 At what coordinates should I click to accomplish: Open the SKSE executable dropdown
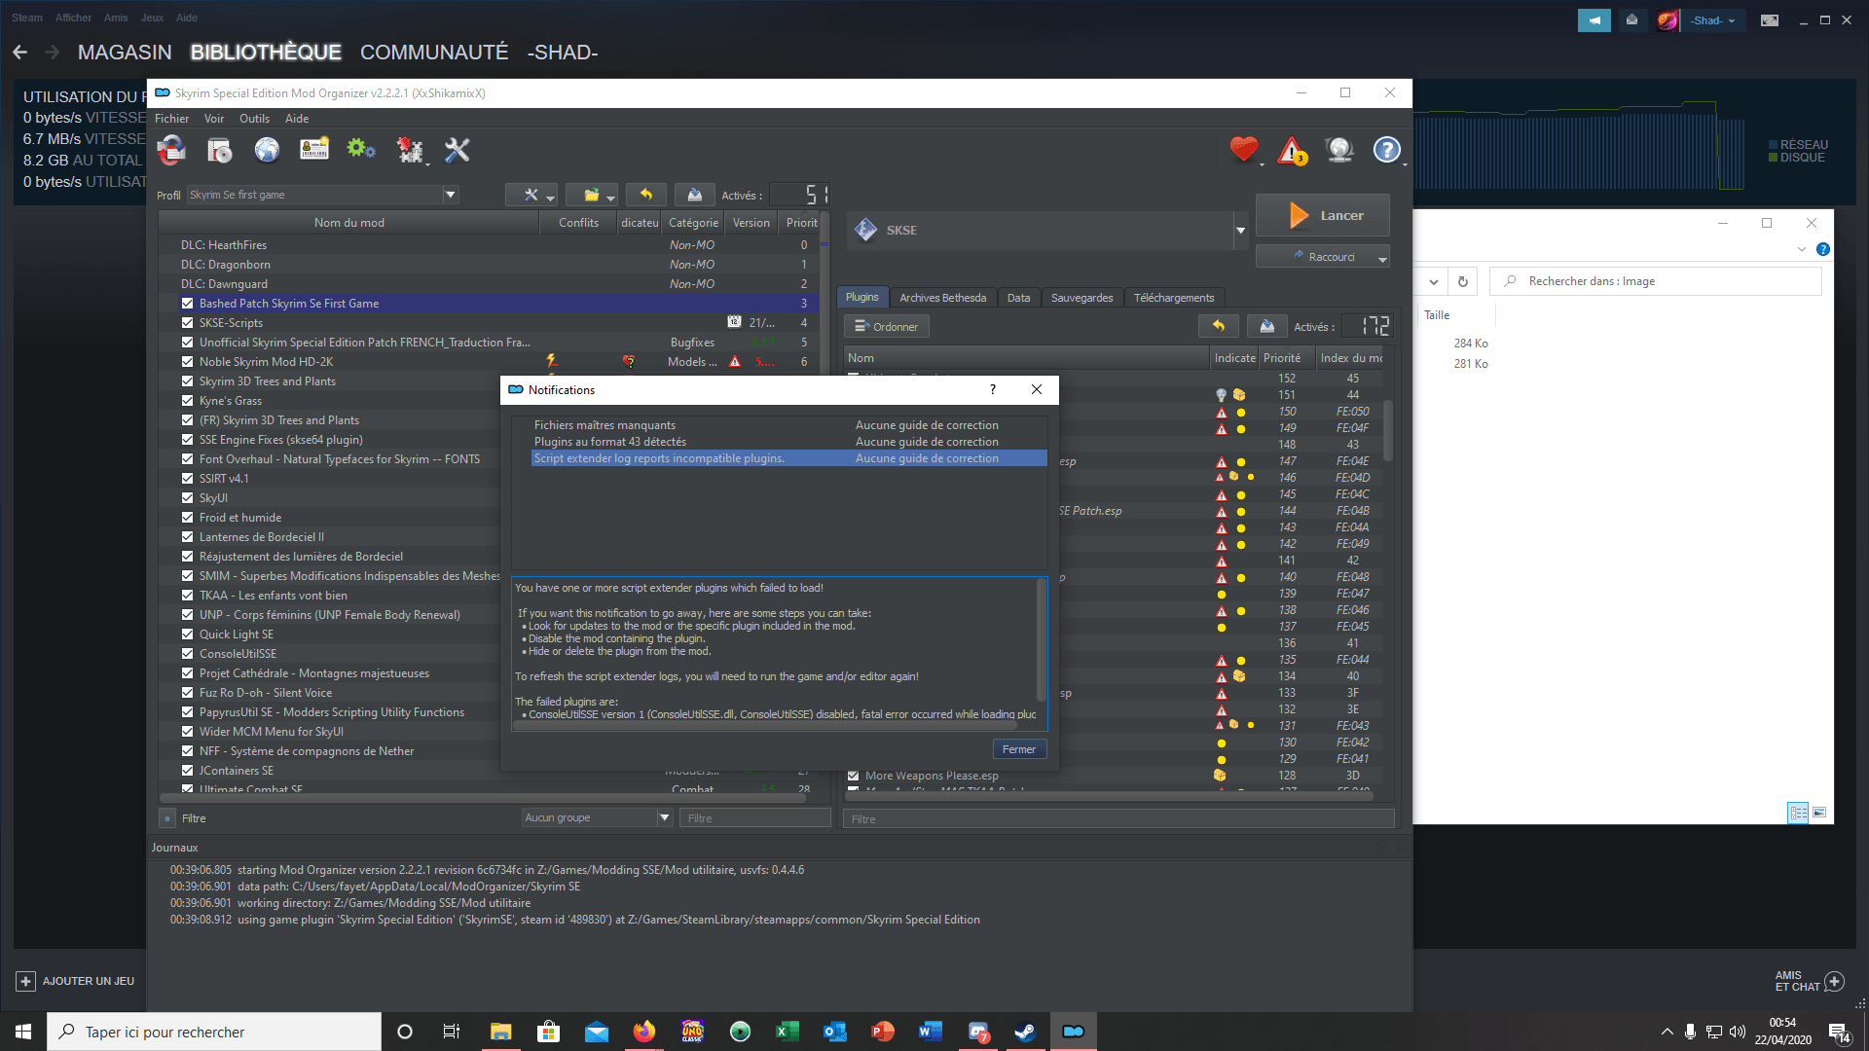[x=1240, y=231]
